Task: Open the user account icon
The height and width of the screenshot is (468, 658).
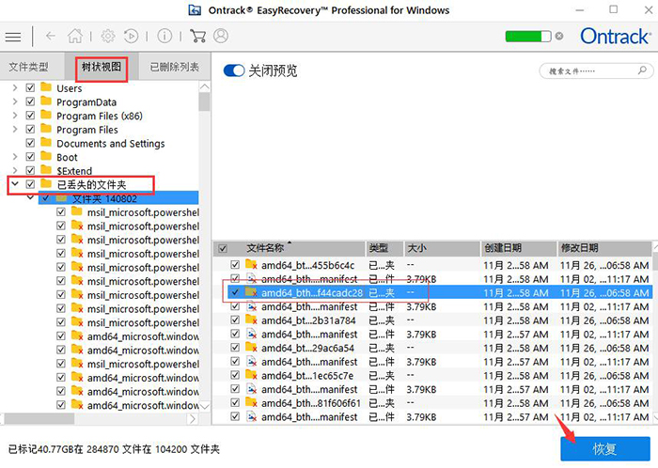Action: point(221,36)
